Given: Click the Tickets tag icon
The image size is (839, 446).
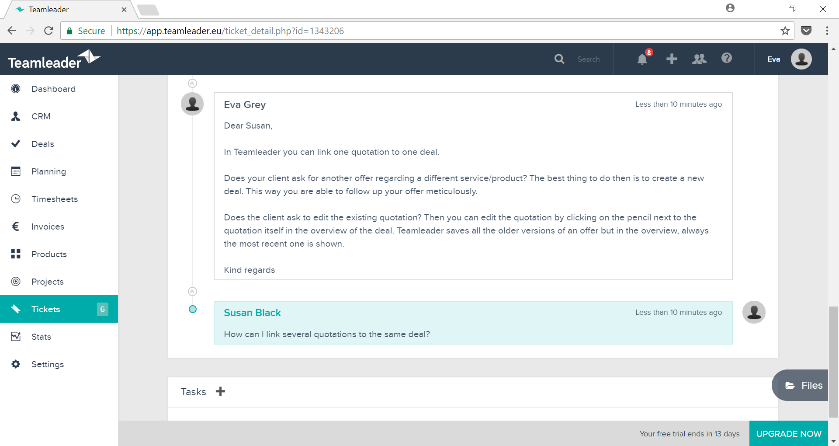Looking at the screenshot, I should coord(16,309).
